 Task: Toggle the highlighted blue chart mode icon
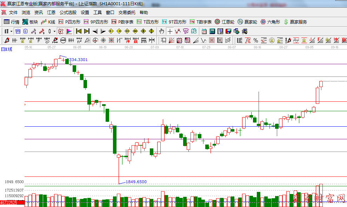click(17, 31)
